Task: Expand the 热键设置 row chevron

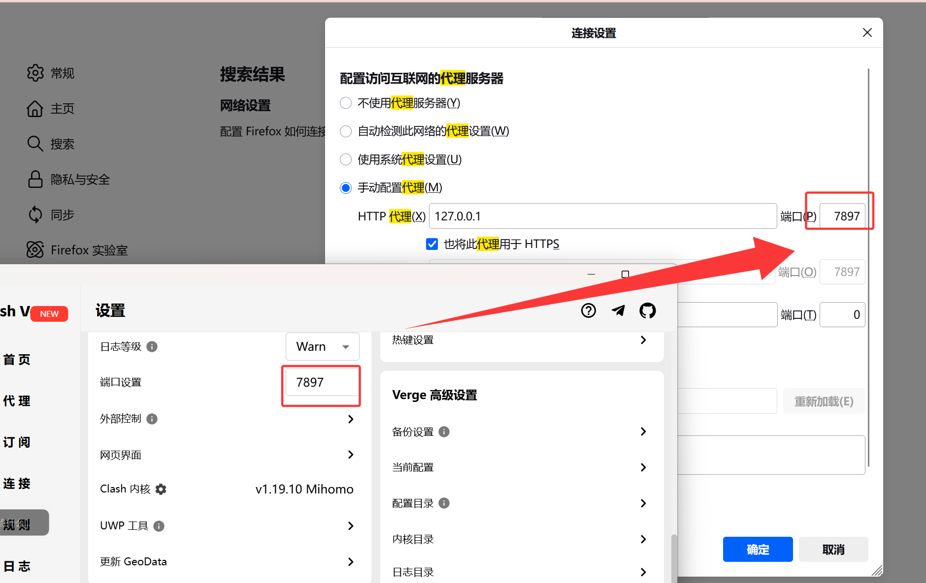Action: [643, 340]
